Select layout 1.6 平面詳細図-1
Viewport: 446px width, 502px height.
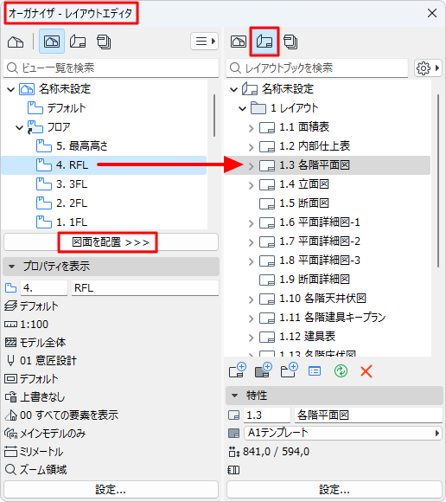309,222
